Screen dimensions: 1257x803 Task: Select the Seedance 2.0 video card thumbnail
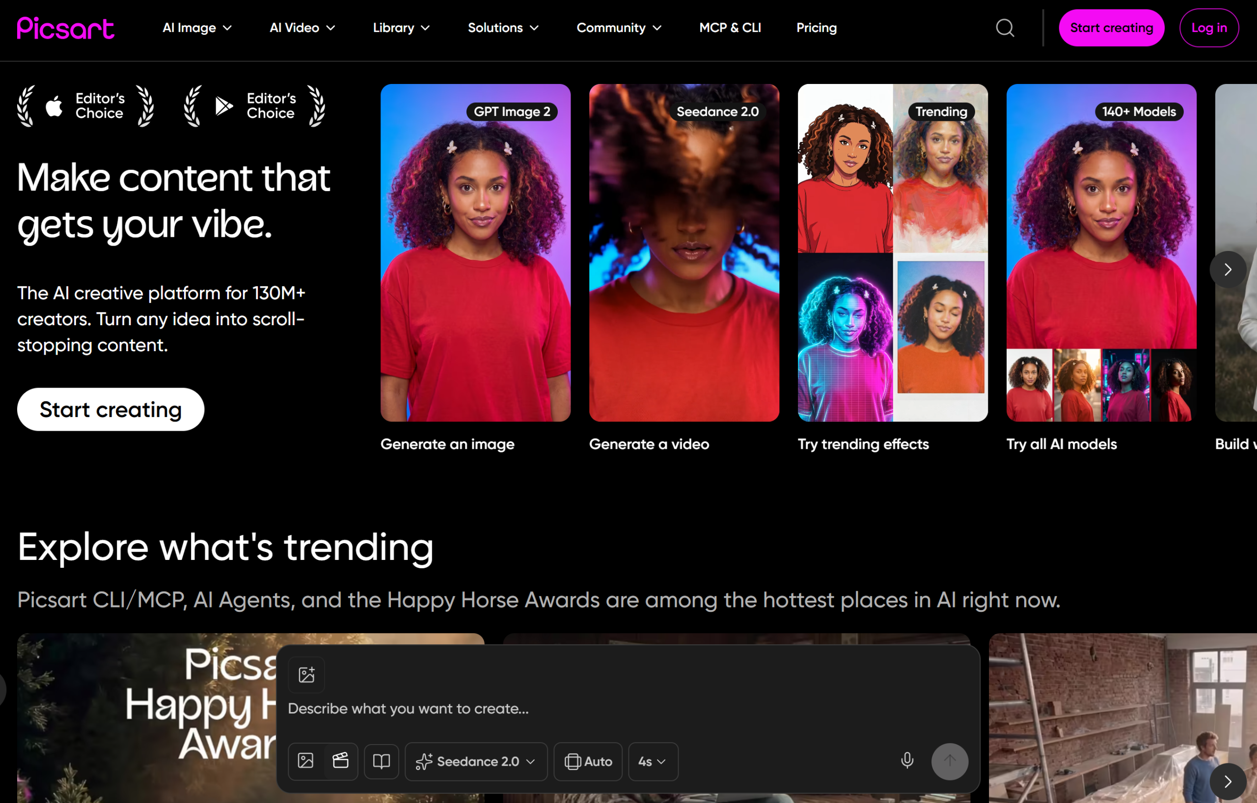(x=684, y=253)
